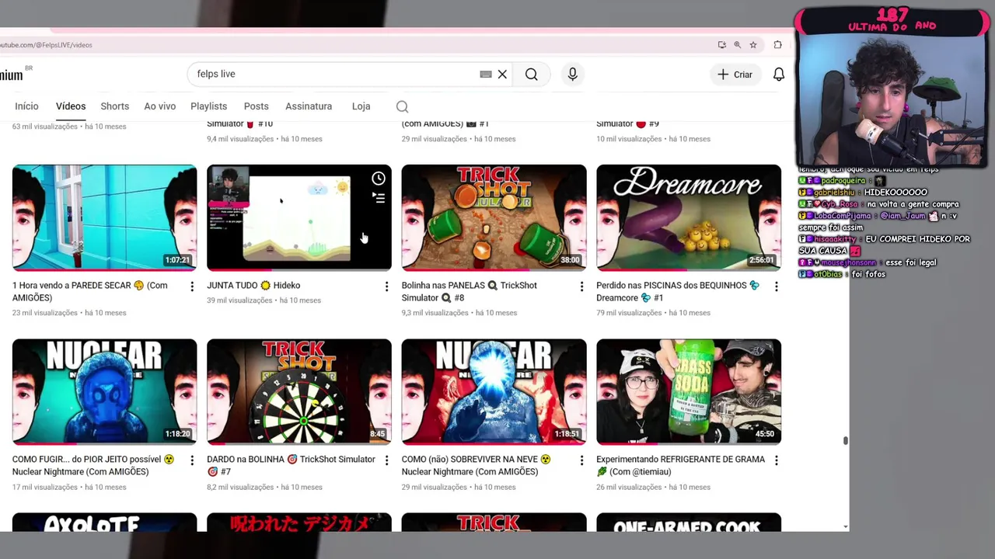Image resolution: width=995 pixels, height=559 pixels.
Task: Click the magnifier search button
Action: pos(531,75)
